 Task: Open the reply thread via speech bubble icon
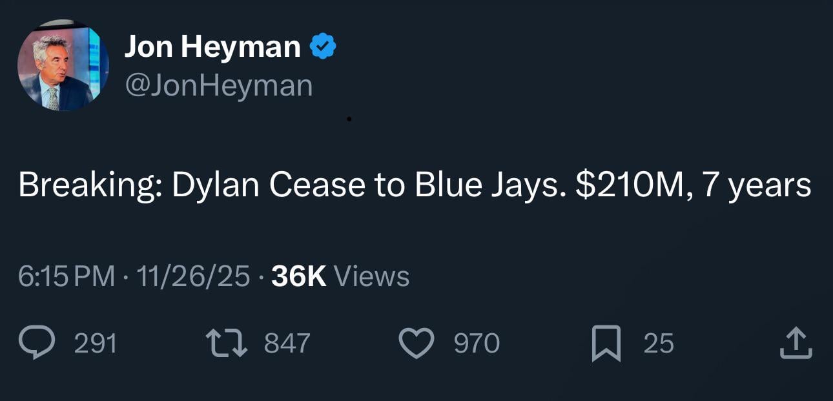37,343
